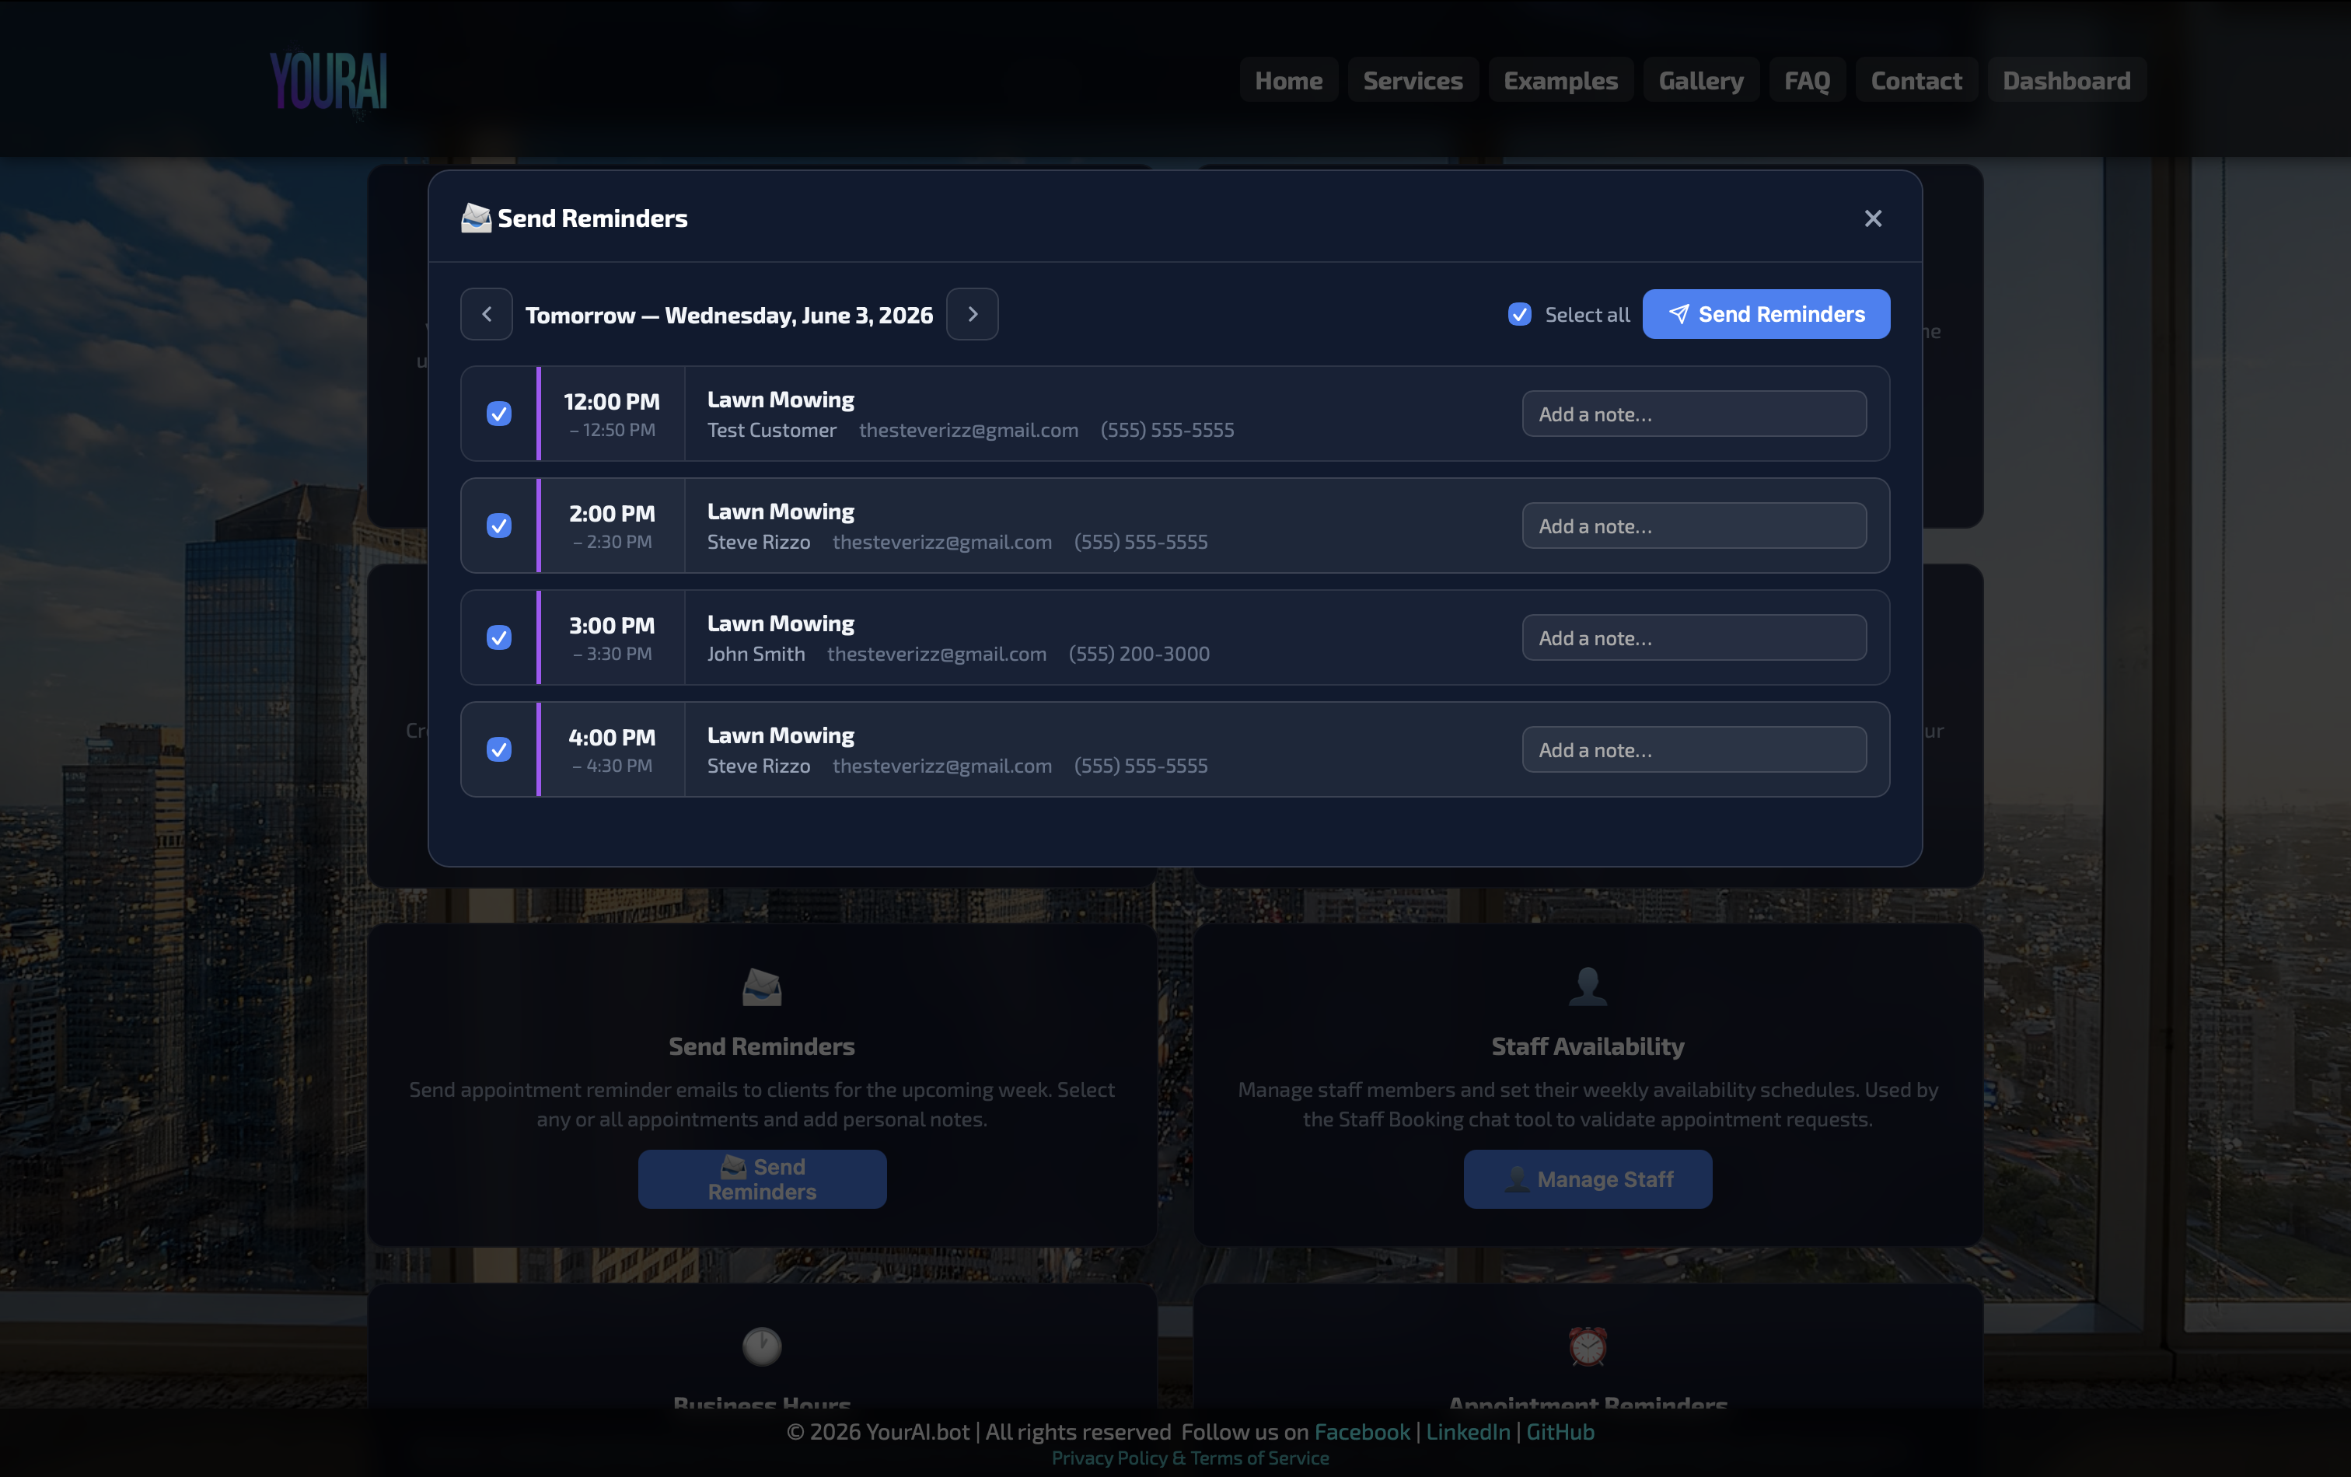Viewport: 2351px width, 1477px height.
Task: Click the date heading Tomorrow — Wednesday, June 3, 2026
Action: tap(728, 316)
